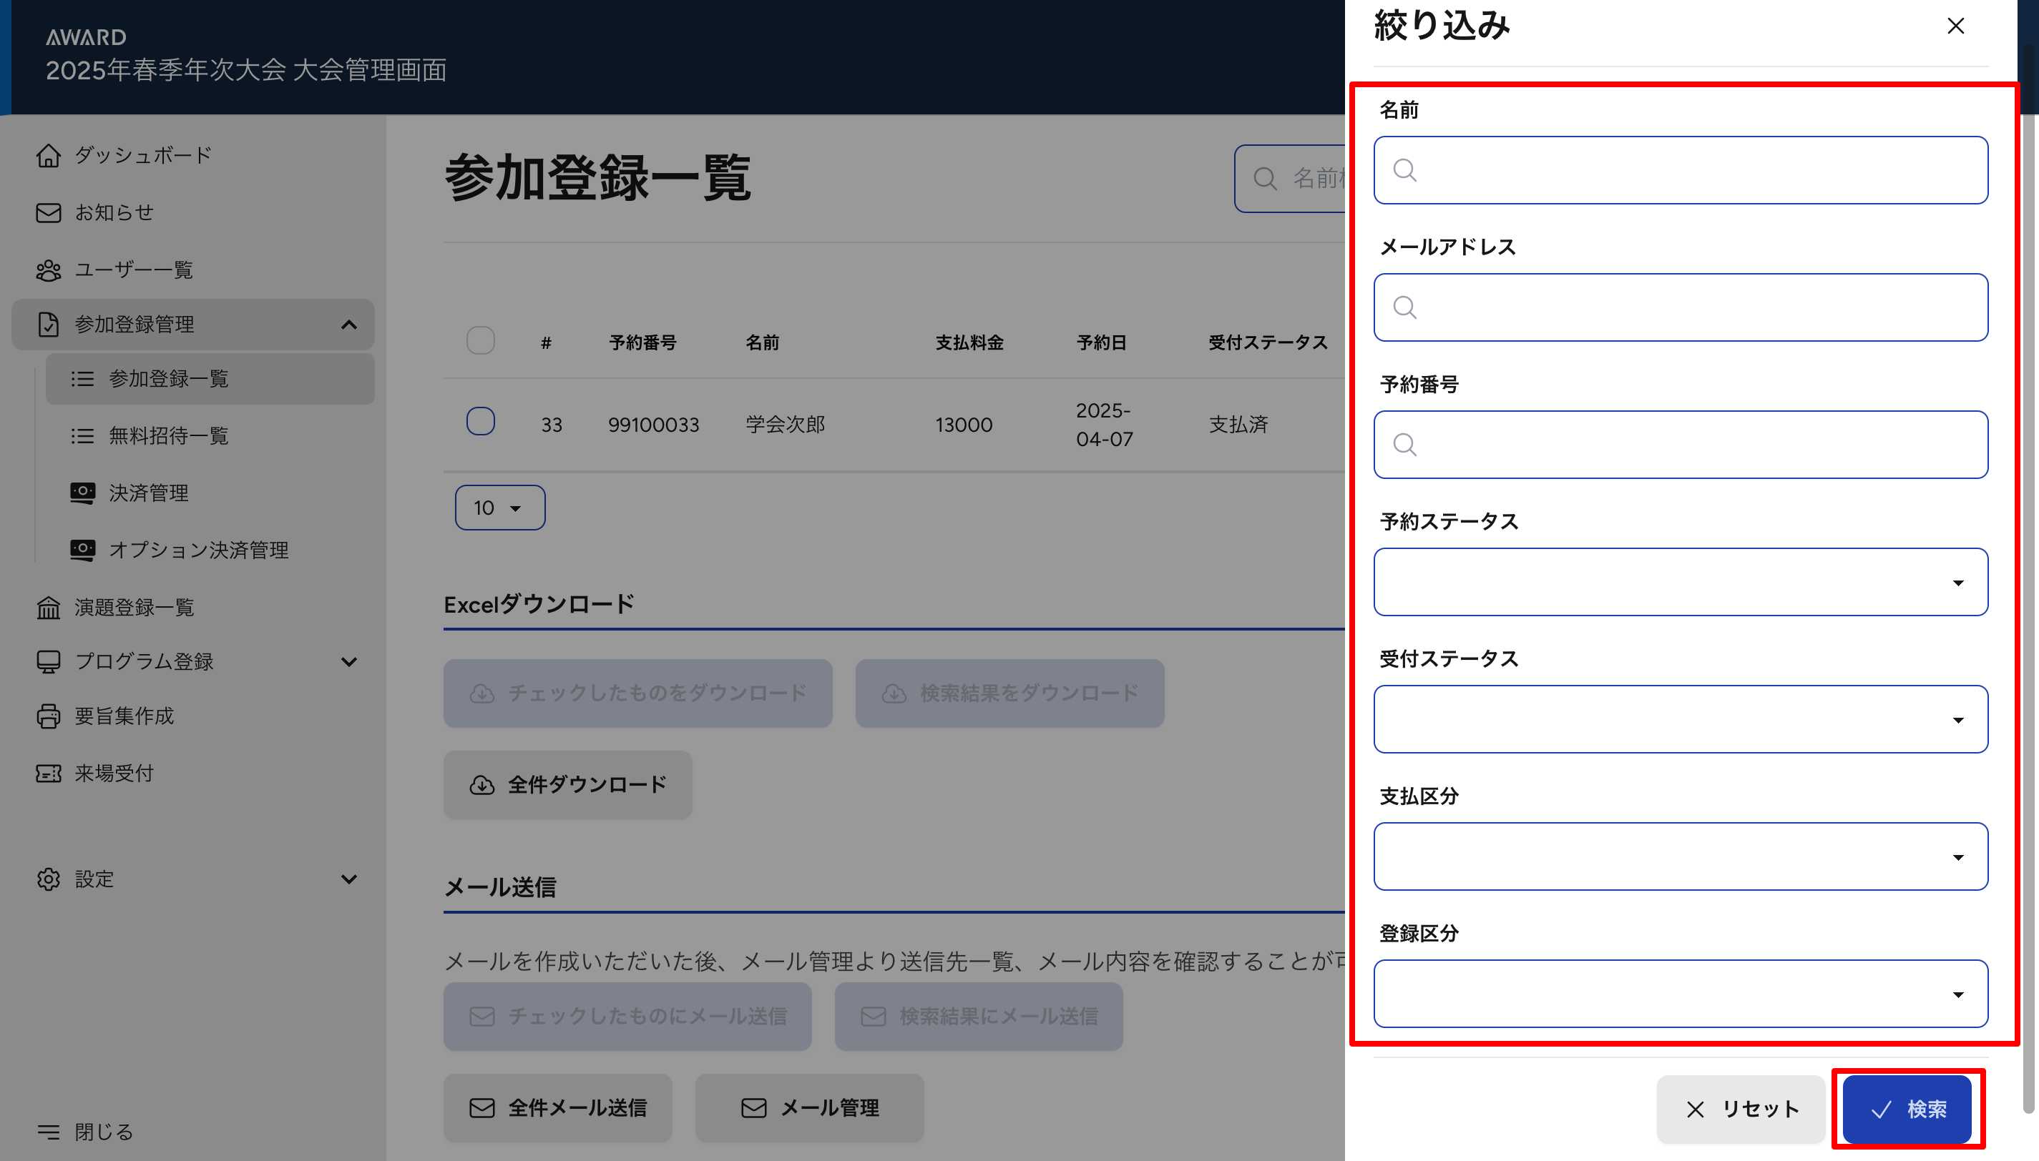Check the row checkbox for 学会次郎
The image size is (2039, 1161).
tap(480, 422)
